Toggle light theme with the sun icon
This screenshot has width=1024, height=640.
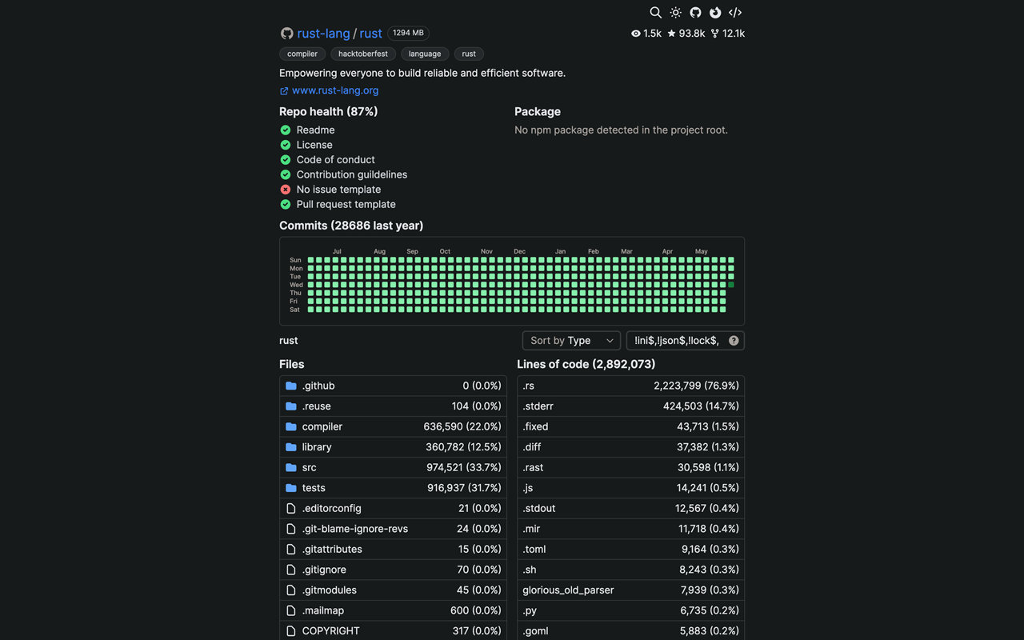[675, 13]
